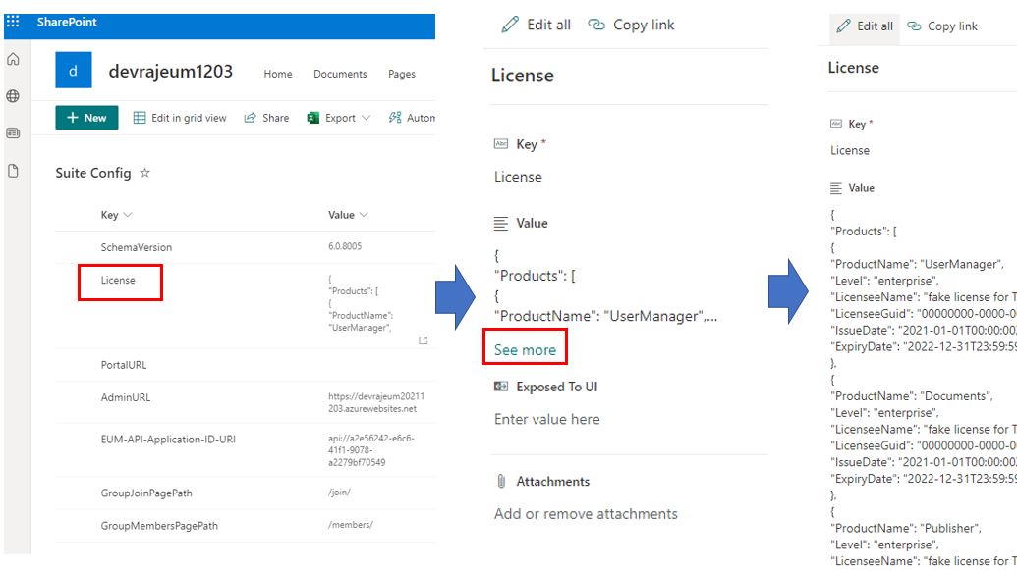The height and width of the screenshot is (571, 1017).
Task: Open License value expand icon in list
Action: [423, 340]
